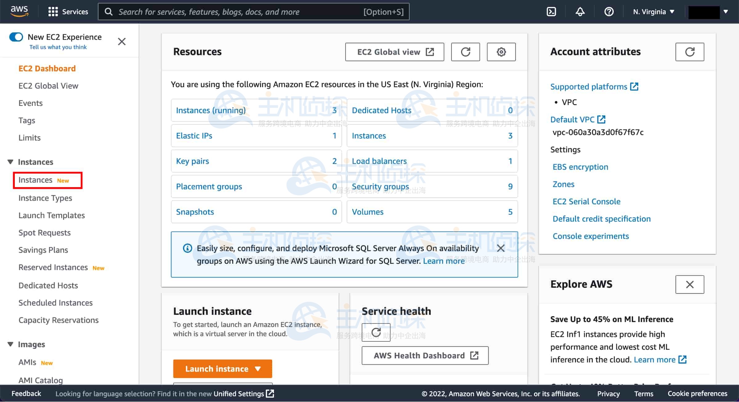Close the Explore AWS panel

click(x=689, y=284)
